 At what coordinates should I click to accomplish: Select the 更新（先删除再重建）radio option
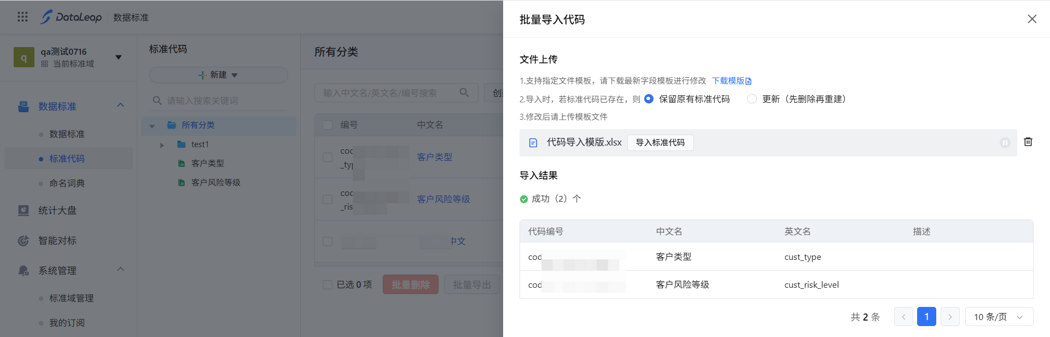point(752,99)
